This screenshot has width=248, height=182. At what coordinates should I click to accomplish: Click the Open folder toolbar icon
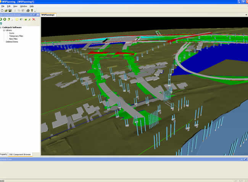[x=6, y=10]
